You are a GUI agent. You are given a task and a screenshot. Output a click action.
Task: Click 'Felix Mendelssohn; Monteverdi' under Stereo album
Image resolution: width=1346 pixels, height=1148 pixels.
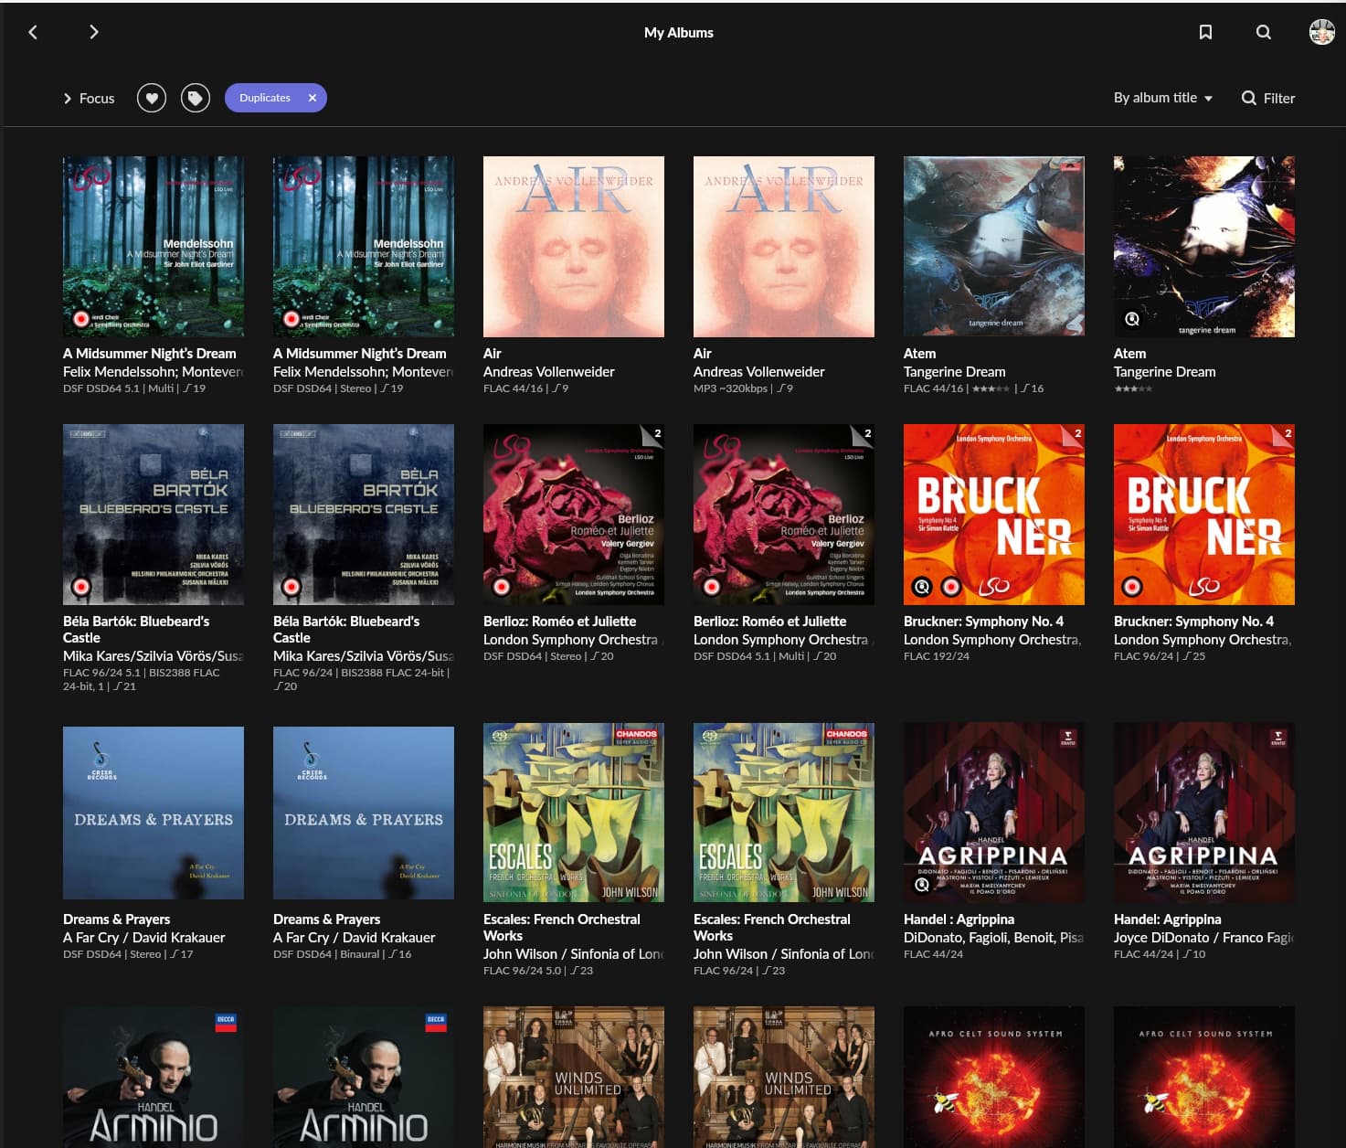(x=364, y=372)
